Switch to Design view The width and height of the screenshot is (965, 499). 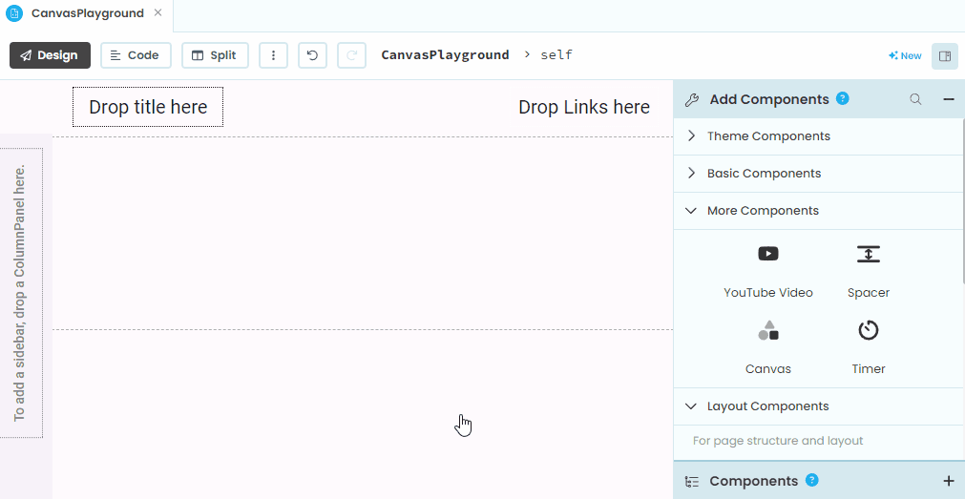click(50, 55)
